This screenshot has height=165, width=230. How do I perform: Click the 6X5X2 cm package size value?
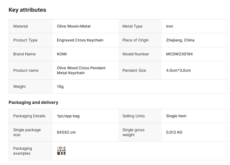coord(66,133)
